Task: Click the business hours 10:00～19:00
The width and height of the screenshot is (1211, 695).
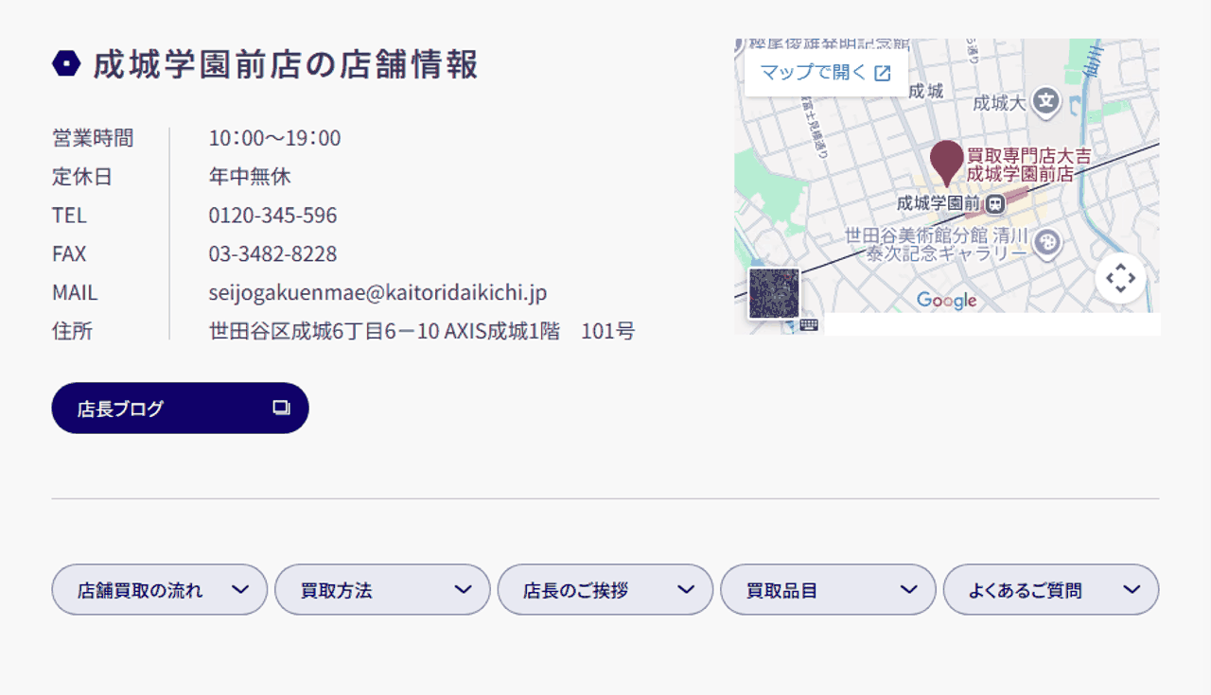Action: (274, 139)
